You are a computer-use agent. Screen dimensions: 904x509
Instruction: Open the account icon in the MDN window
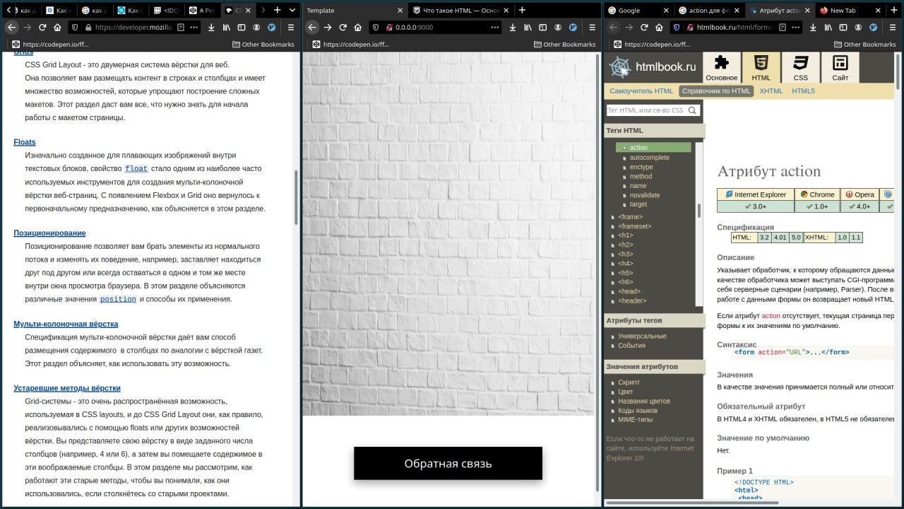click(x=257, y=27)
